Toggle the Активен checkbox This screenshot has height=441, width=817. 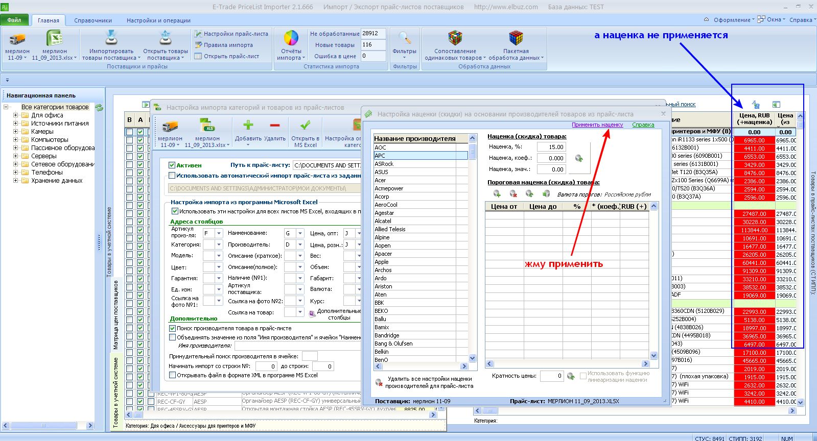172,165
